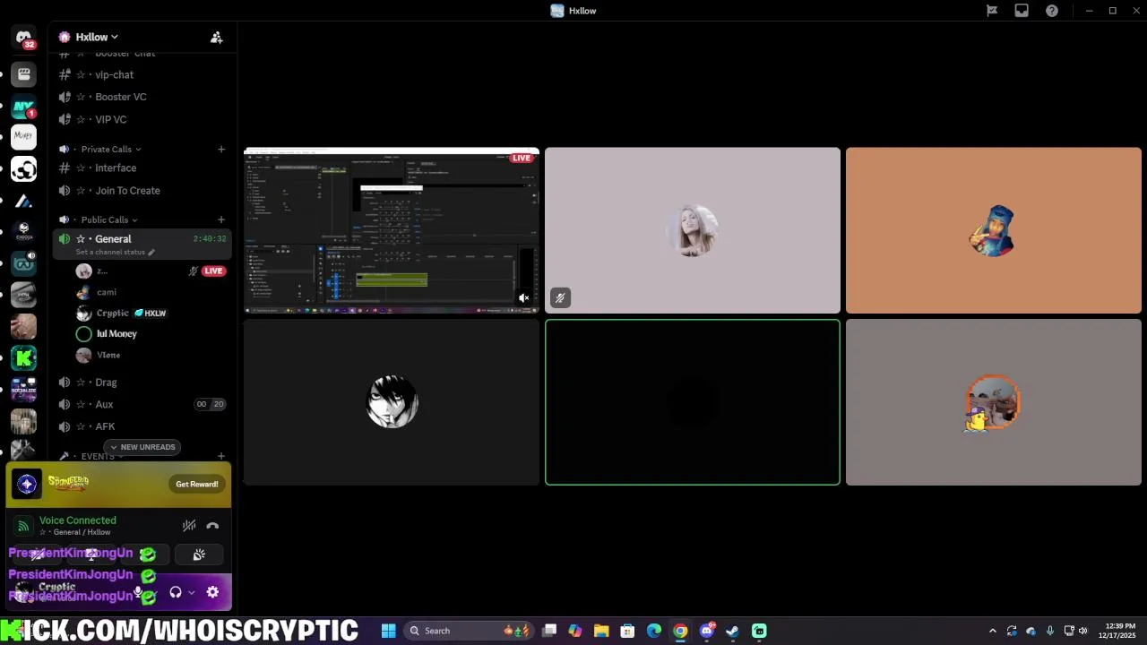Open Microsoft Edge from the taskbar
This screenshot has height=645, width=1147.
(x=654, y=631)
